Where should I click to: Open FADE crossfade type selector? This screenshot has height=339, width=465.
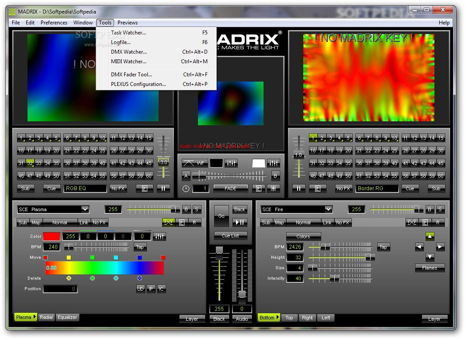(x=230, y=188)
